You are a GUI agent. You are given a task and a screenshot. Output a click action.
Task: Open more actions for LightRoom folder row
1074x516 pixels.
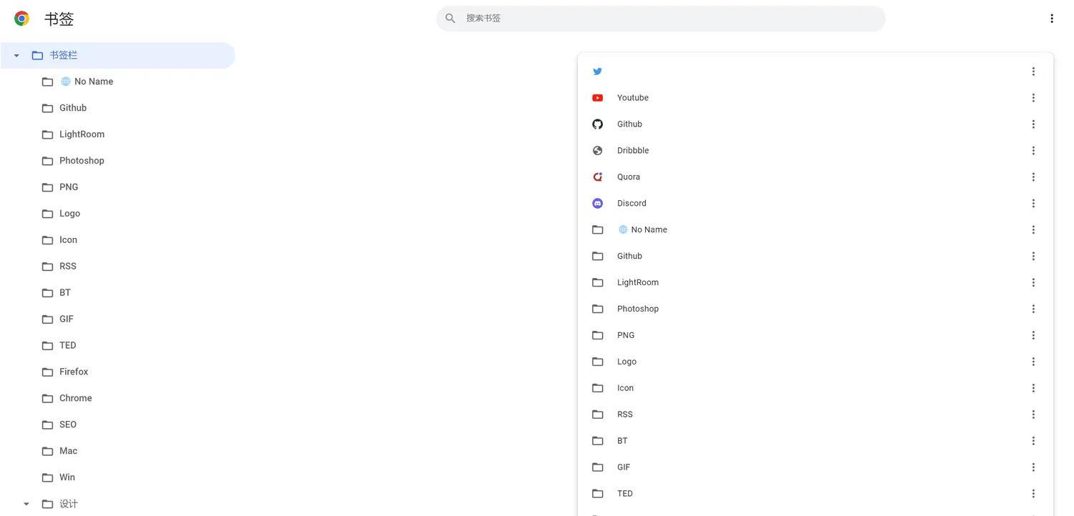[1033, 283]
